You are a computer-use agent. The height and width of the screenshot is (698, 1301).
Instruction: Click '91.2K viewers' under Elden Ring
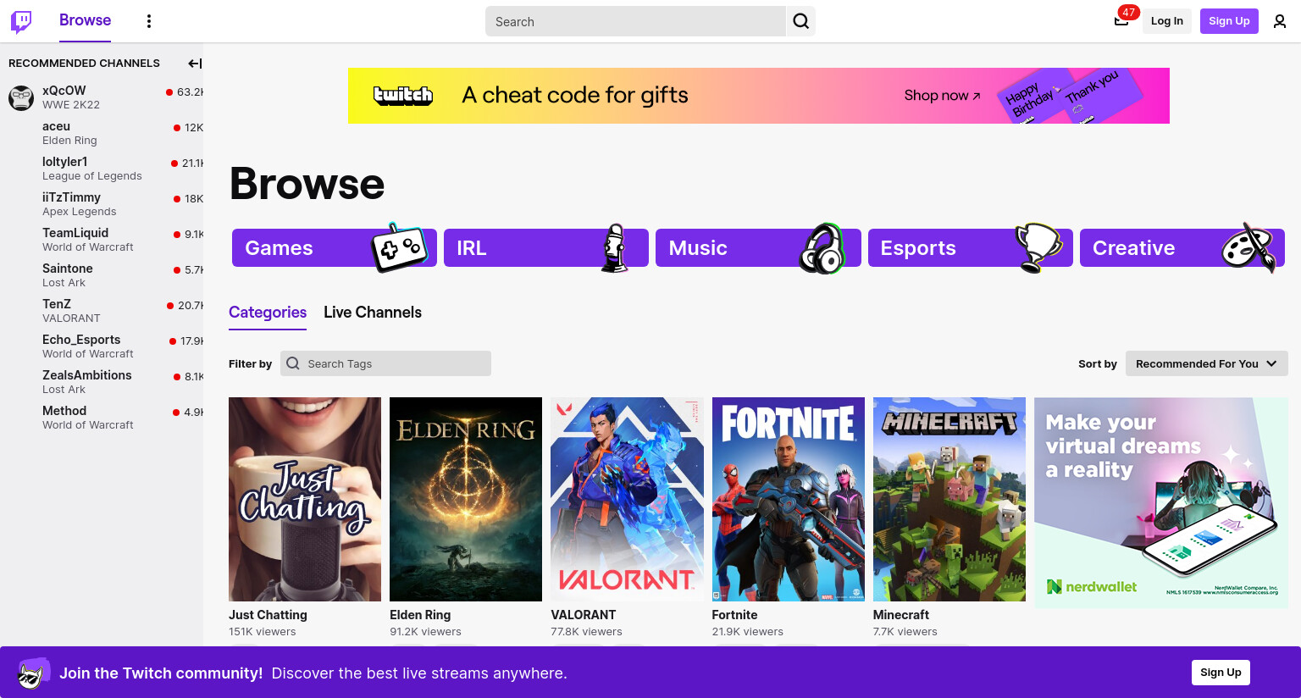tap(425, 632)
